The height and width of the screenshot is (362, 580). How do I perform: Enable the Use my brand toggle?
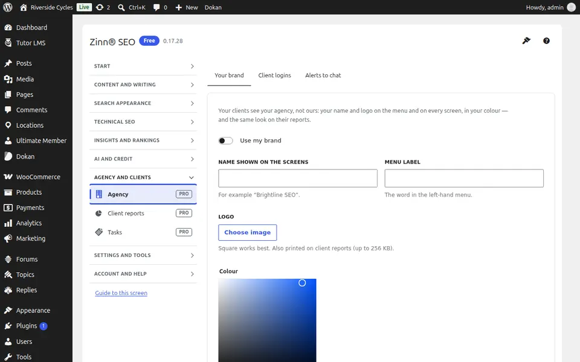point(225,141)
